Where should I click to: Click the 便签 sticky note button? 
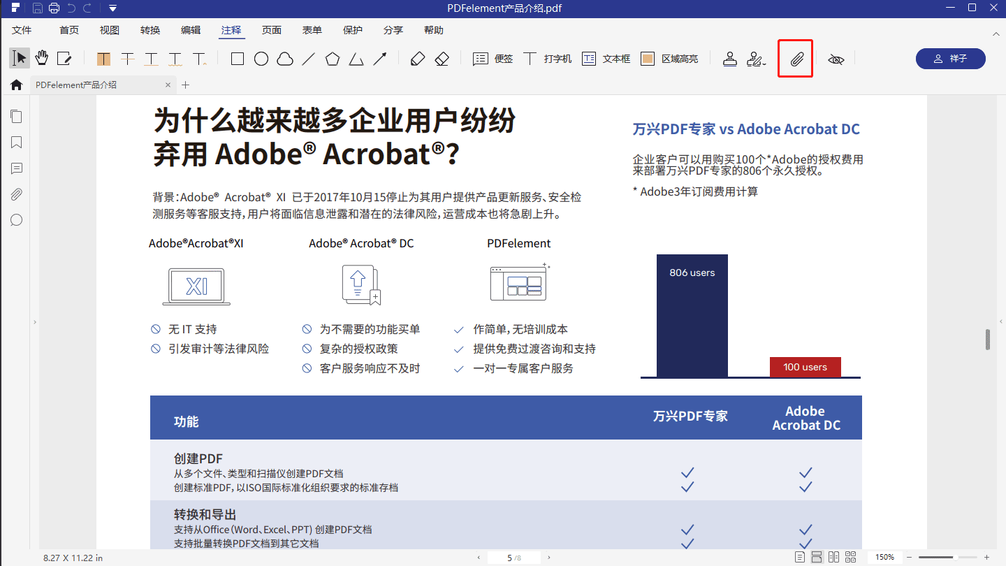point(493,59)
